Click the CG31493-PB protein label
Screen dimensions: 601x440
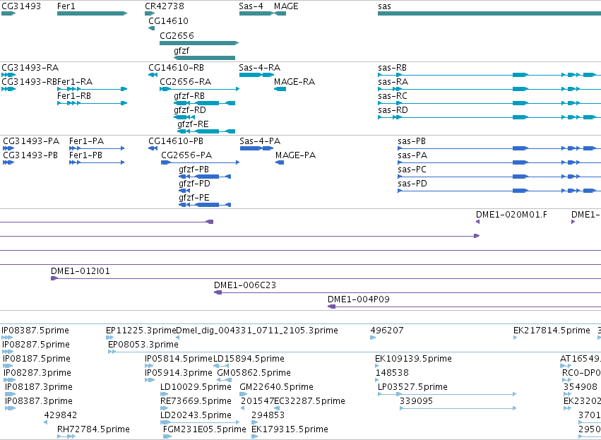pos(30,155)
